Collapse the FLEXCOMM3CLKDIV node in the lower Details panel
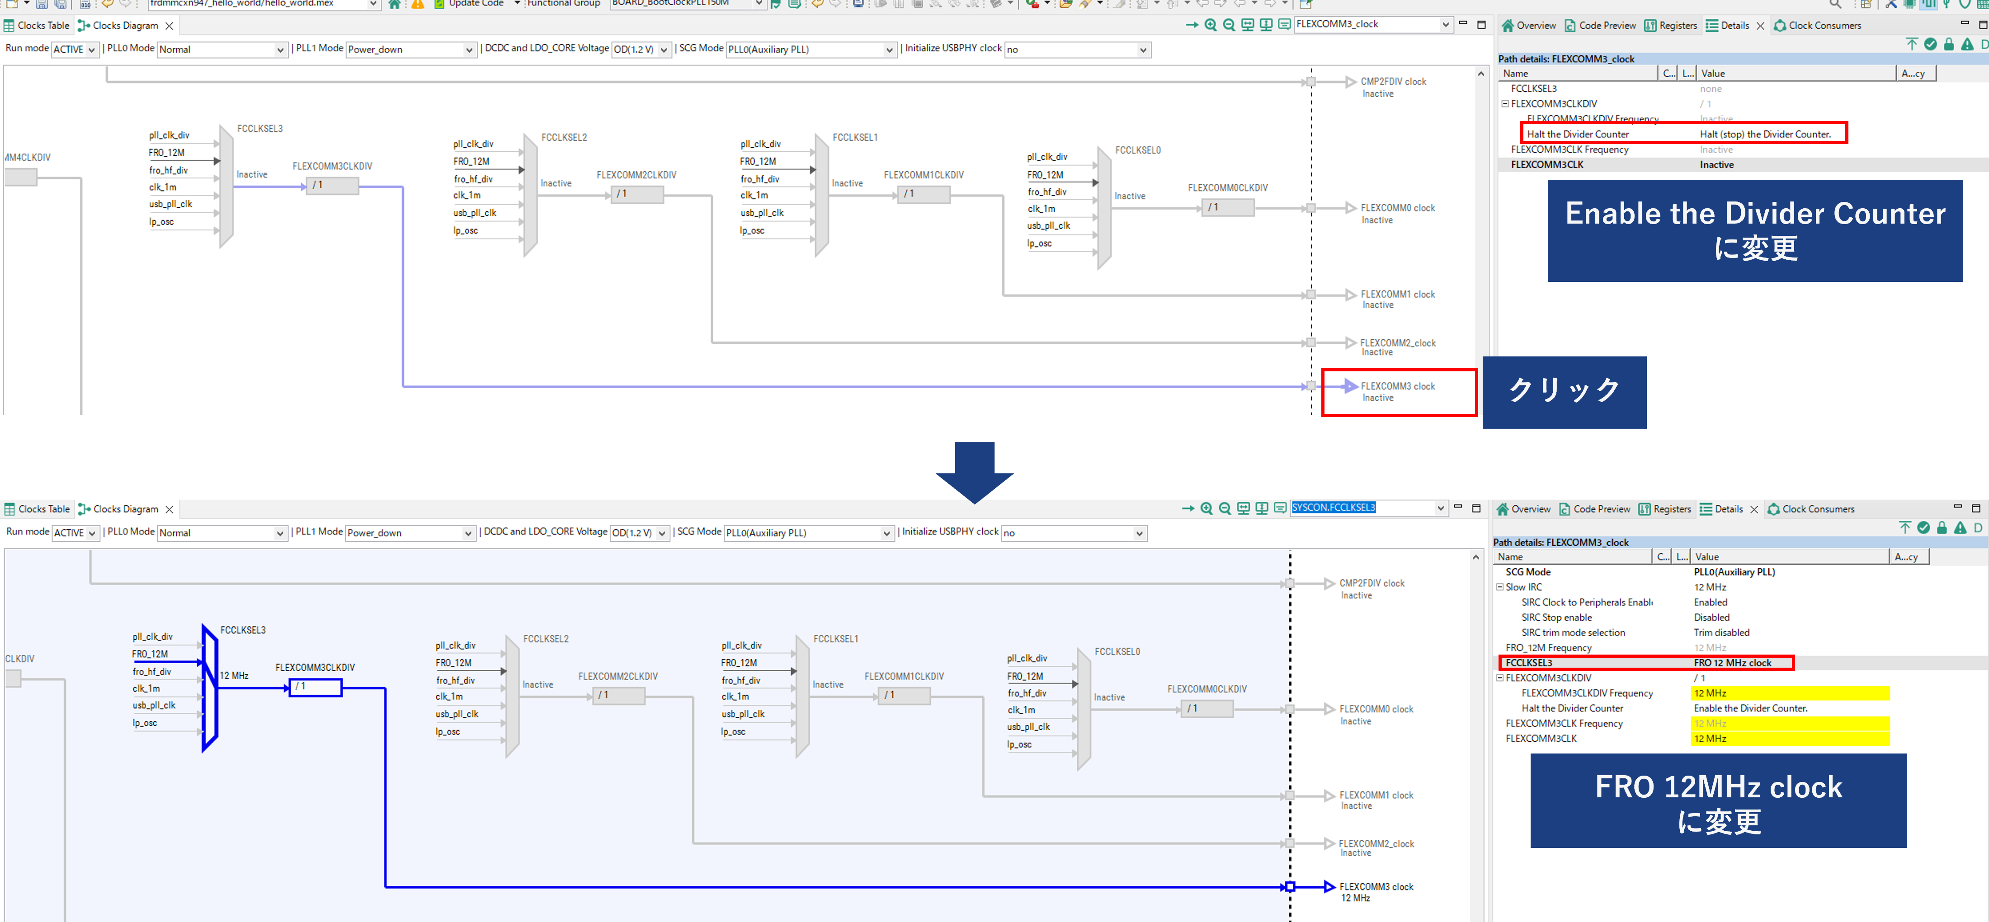This screenshot has width=1989, height=922. coord(1499,678)
